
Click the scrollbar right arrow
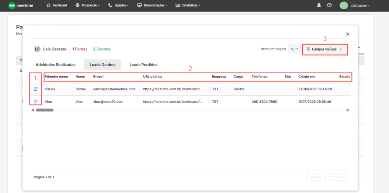click(348, 110)
